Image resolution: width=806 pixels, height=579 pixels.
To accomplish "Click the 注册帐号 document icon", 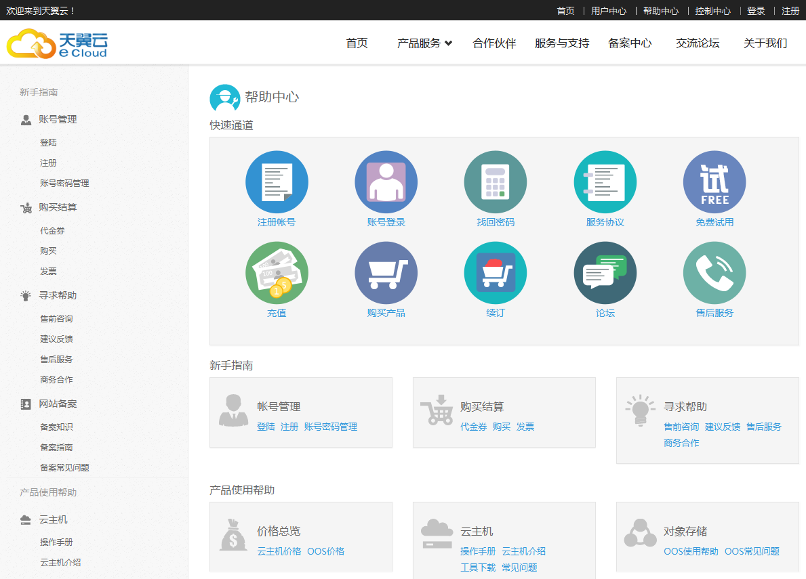I will click(277, 182).
